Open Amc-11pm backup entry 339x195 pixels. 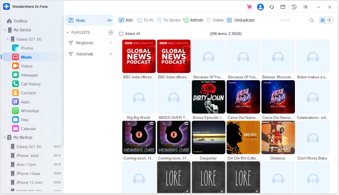[x=36, y=165]
